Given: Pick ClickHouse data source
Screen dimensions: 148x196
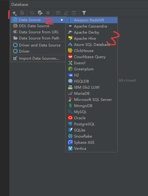Looking at the screenshot, I should pyautogui.click(x=91, y=51).
